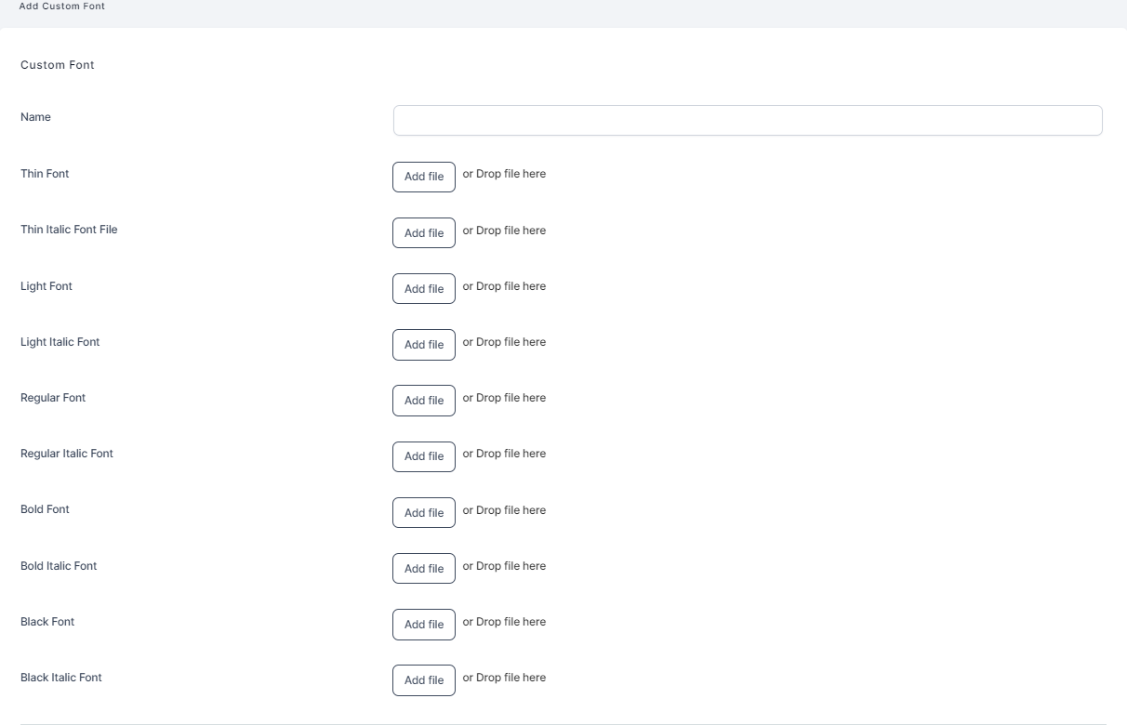The image size is (1127, 725).
Task: Click Add file in Regular Font row
Action: pos(423,401)
